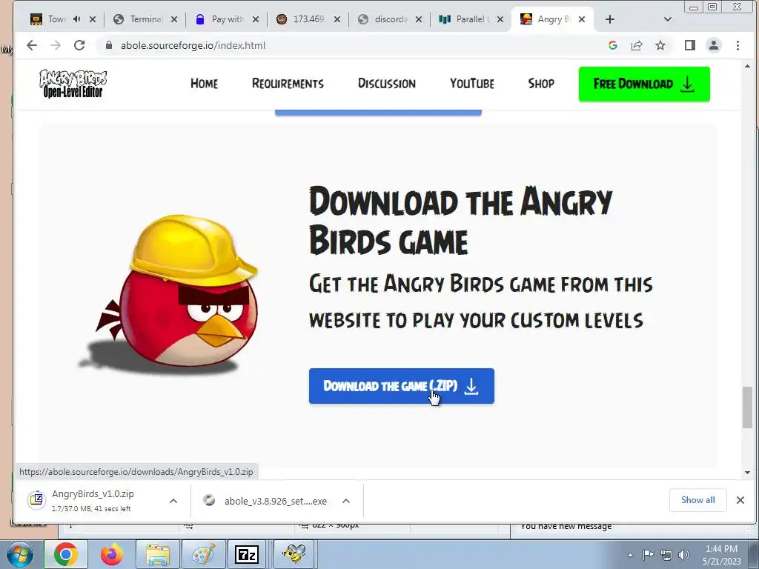Open Windows Explorer from the taskbar
Screen dimensions: 759x569
coord(158,554)
